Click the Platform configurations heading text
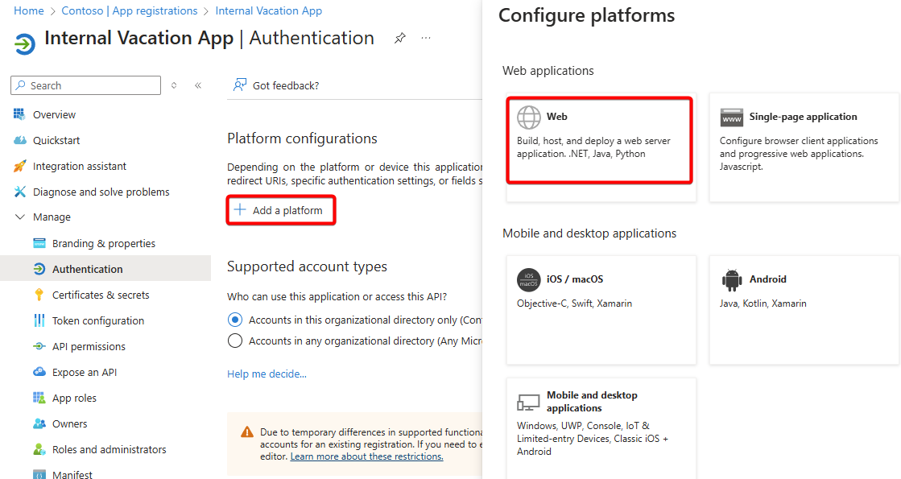 click(302, 138)
